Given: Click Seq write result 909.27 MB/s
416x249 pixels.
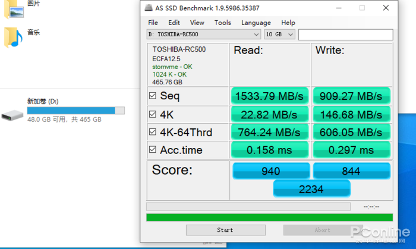Looking at the screenshot, I should coord(351,96).
